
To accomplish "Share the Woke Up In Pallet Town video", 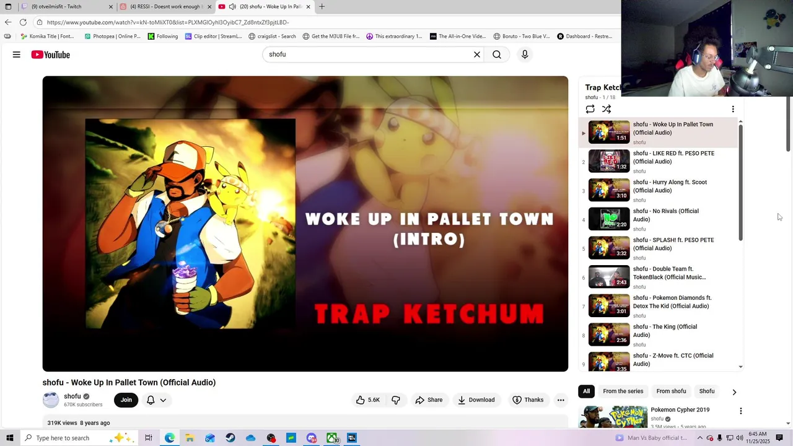I will coord(429,400).
